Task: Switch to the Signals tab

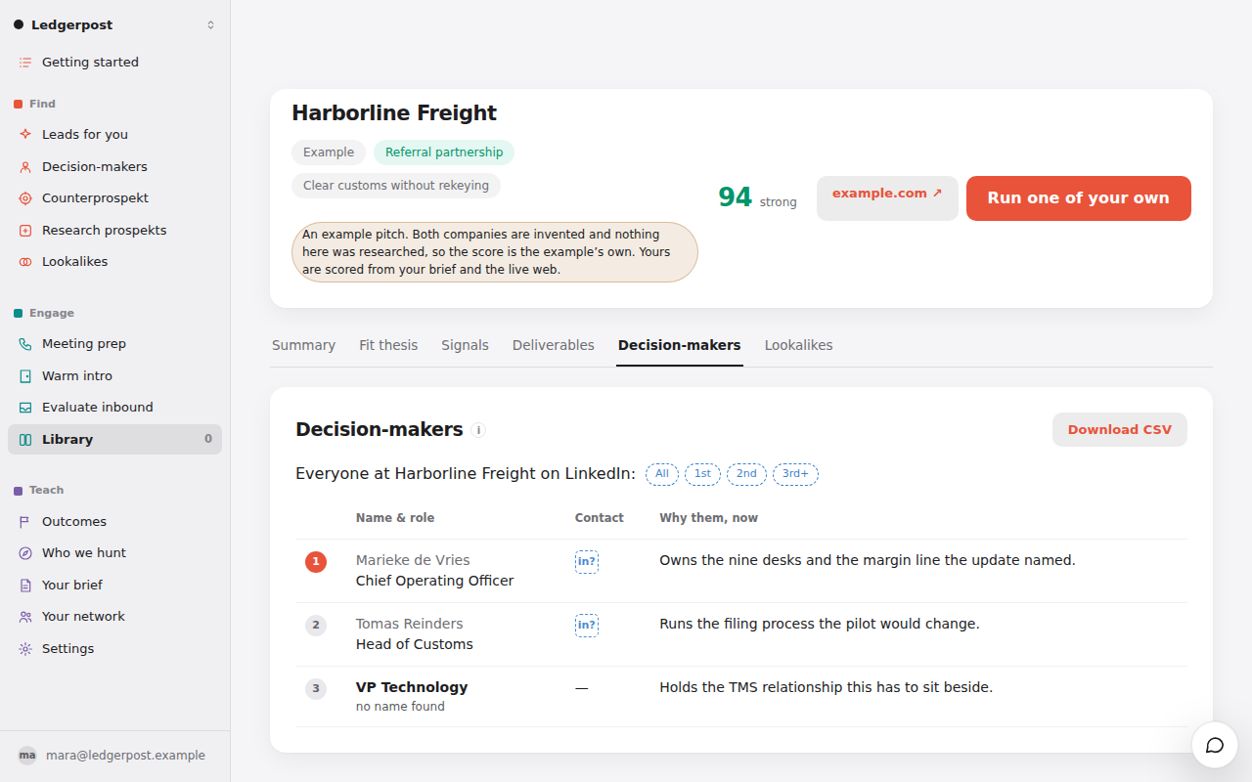Action: (x=465, y=345)
